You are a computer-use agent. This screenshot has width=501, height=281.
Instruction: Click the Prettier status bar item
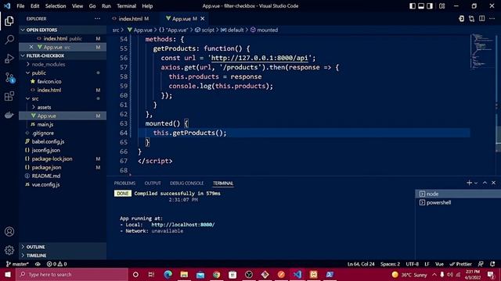[460, 264]
